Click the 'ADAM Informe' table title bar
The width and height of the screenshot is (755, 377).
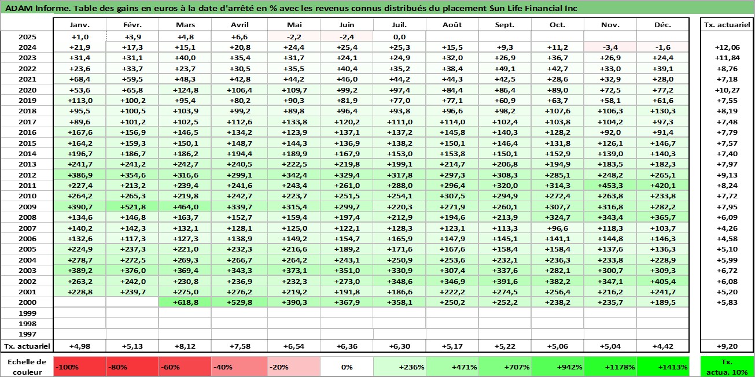(x=377, y=8)
